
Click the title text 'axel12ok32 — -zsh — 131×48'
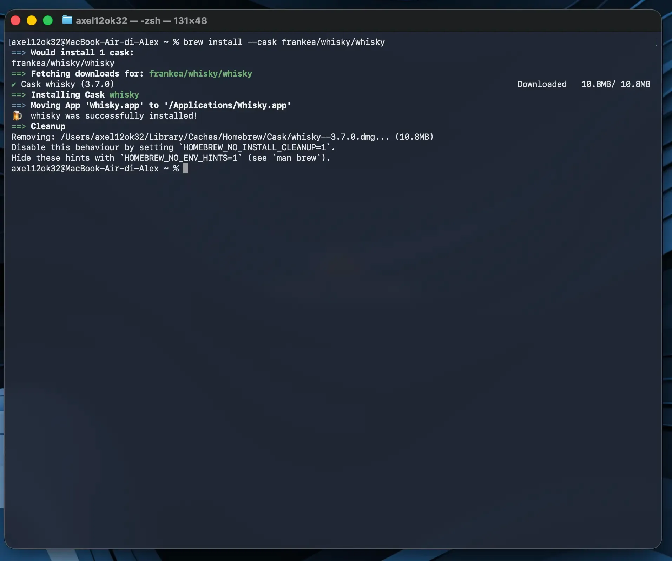[141, 21]
